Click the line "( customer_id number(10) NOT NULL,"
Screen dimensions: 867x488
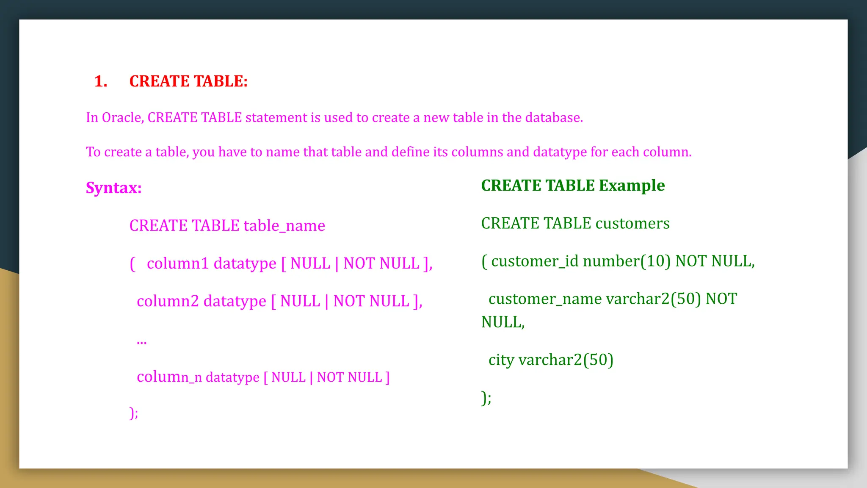(x=618, y=261)
